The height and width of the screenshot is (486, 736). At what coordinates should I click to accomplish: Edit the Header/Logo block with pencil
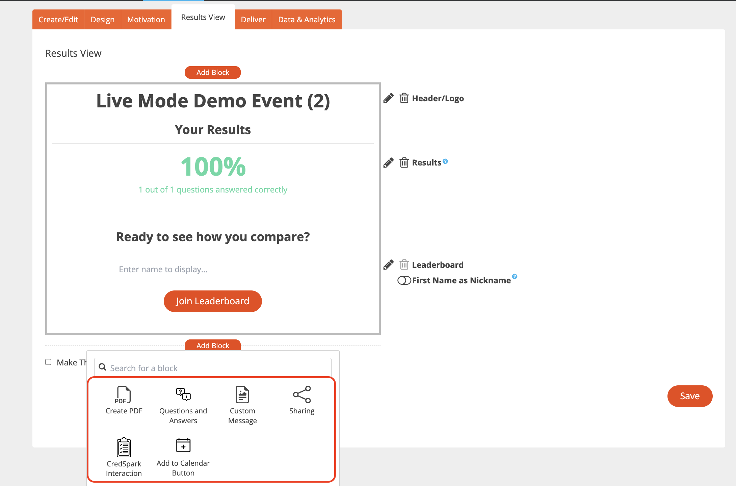[x=388, y=98]
